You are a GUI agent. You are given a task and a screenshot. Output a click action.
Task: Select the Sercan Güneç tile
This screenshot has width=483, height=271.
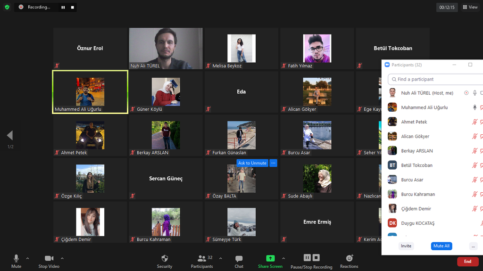point(166,179)
